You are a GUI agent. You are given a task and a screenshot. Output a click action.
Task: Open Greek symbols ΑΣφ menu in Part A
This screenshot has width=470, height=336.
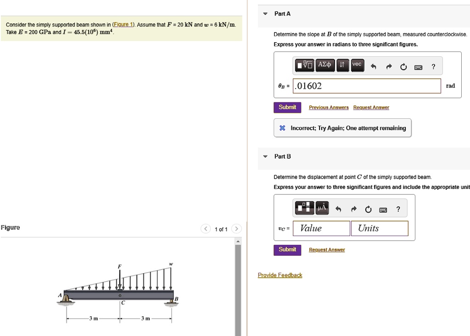pos(325,65)
